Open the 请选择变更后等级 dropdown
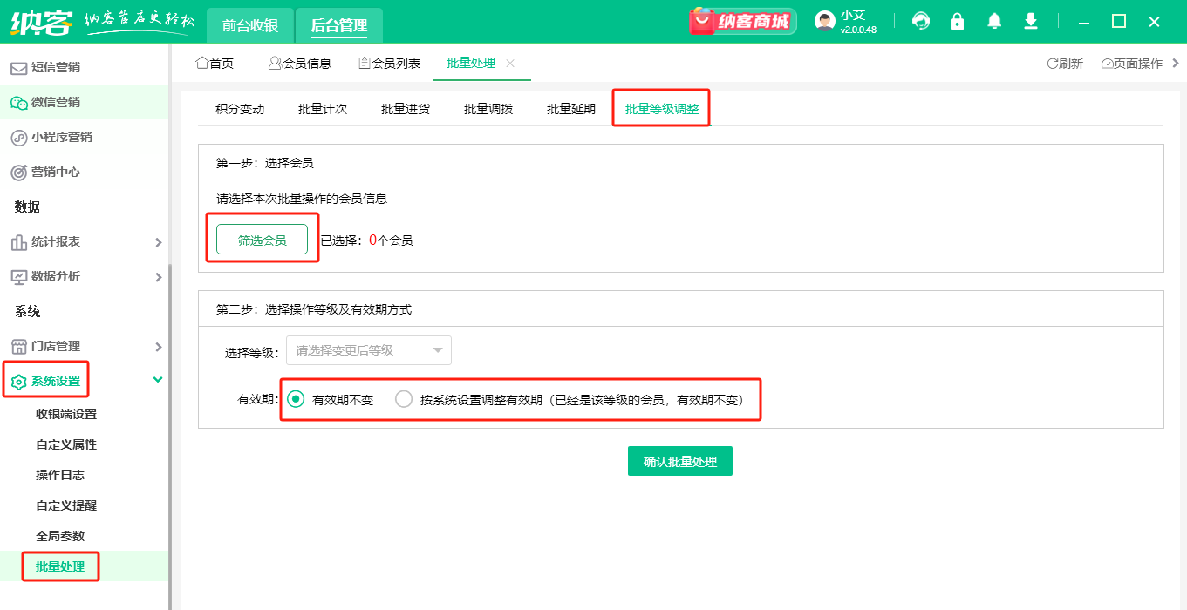The image size is (1187, 610). (368, 349)
